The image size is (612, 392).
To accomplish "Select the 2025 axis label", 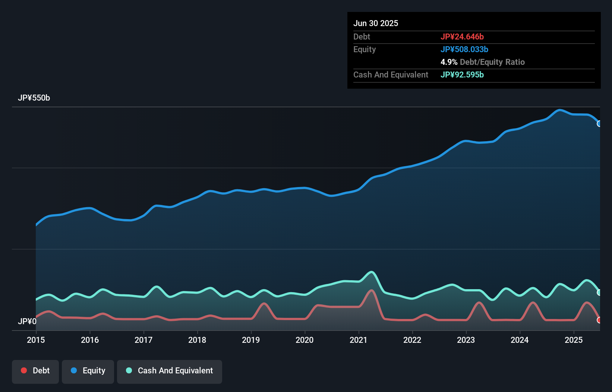I will point(574,340).
